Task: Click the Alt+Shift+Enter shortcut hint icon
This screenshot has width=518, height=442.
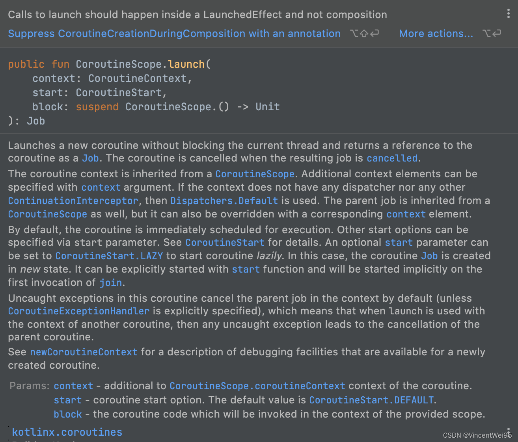Action: pos(364,34)
